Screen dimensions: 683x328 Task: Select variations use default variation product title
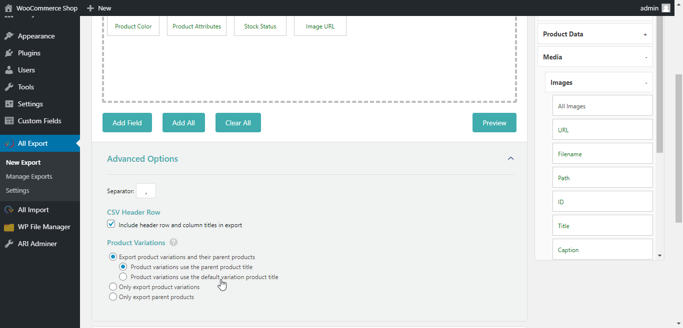coord(123,277)
